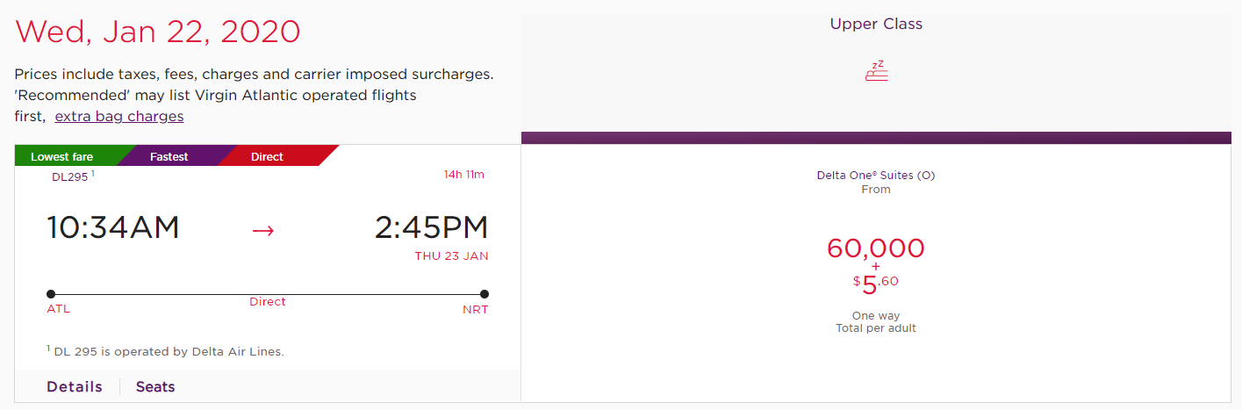Image resolution: width=1242 pixels, height=410 pixels.
Task: Select the purple Fastest badge
Action: click(x=169, y=157)
